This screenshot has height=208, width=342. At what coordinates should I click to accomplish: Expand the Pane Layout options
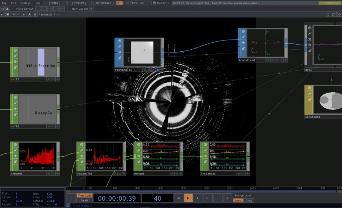(x=24, y=9)
